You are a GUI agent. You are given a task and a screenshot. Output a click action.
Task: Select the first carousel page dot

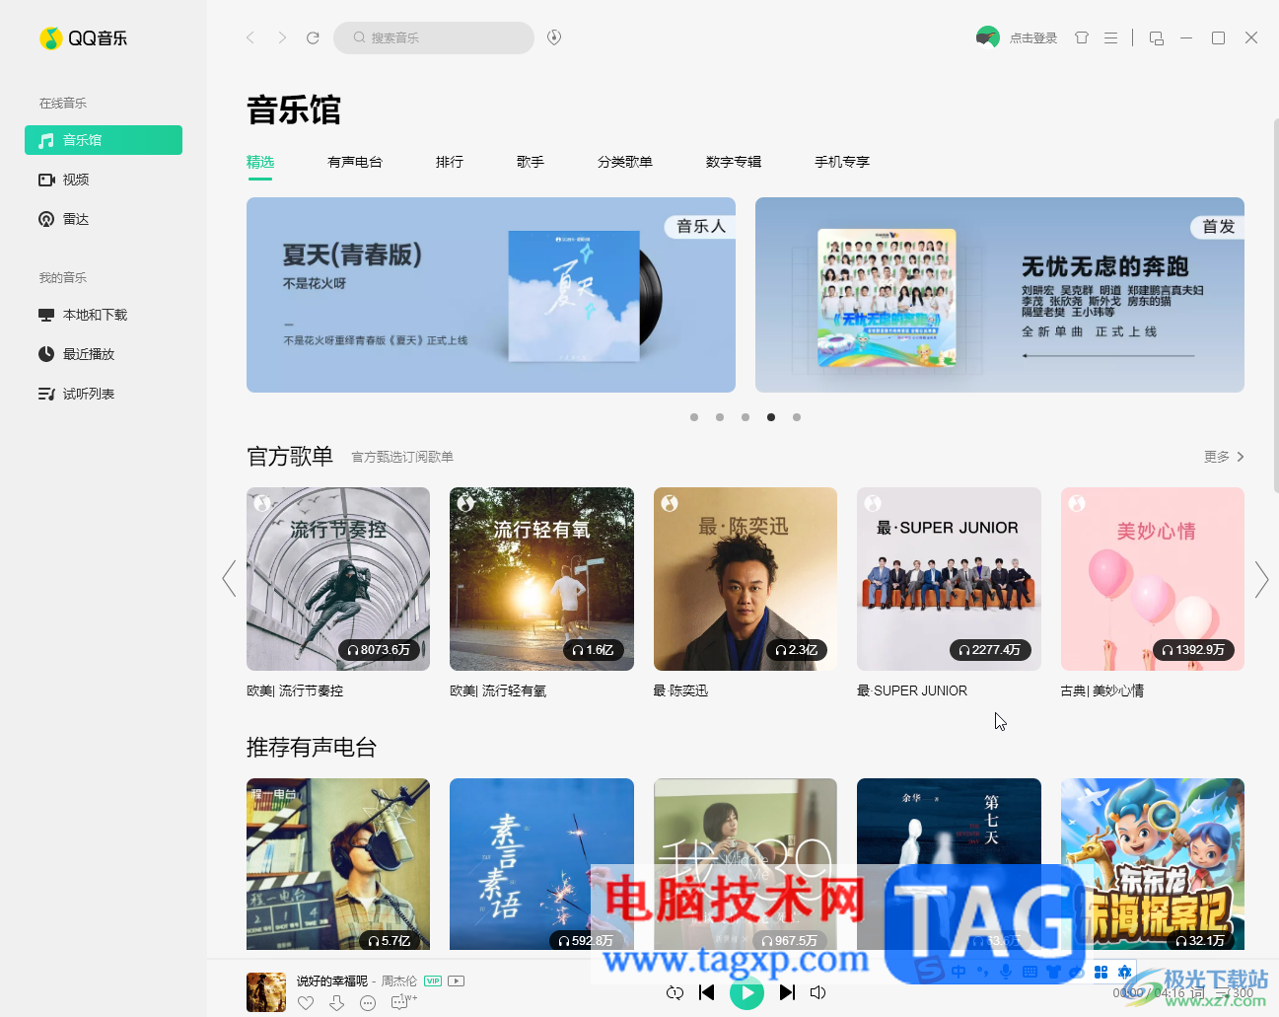694,417
